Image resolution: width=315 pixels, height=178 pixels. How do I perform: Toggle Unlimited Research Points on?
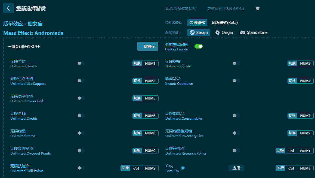click(236, 150)
